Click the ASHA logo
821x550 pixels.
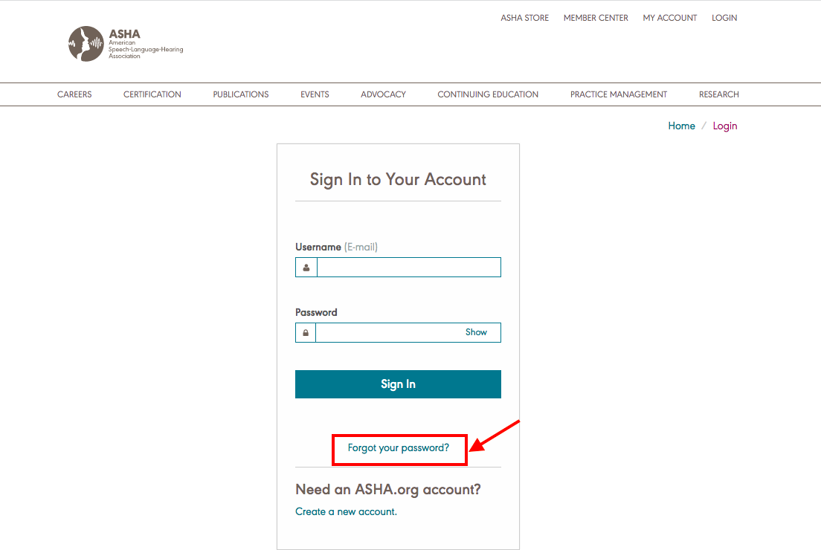[x=126, y=44]
